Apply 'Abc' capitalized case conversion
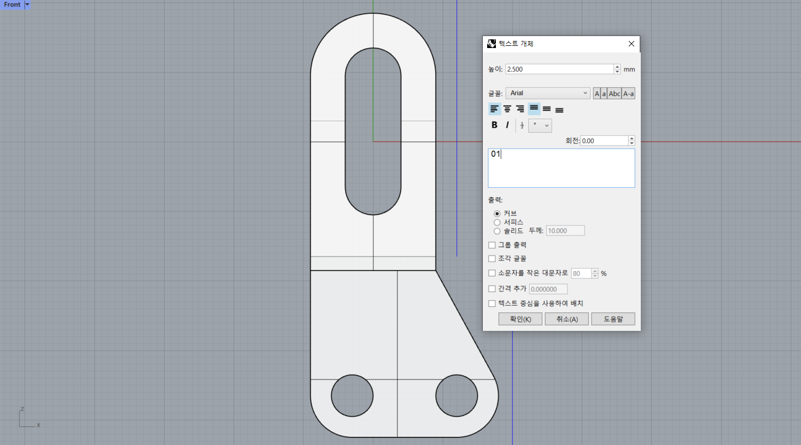Image resolution: width=801 pixels, height=445 pixels. [615, 93]
